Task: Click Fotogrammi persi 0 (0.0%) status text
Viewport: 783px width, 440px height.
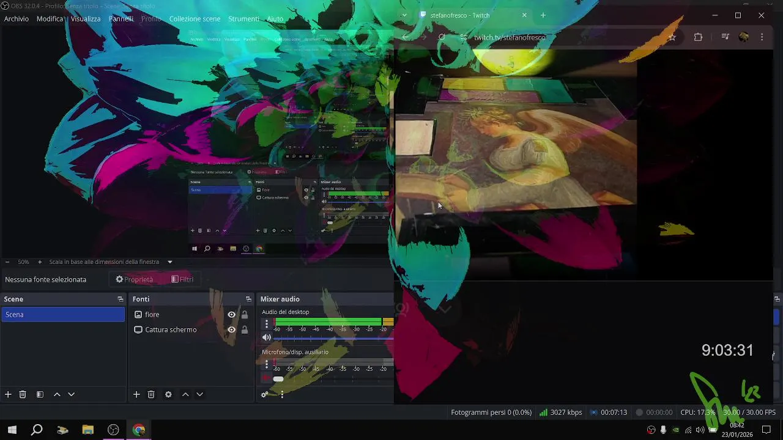Action: [x=491, y=413]
